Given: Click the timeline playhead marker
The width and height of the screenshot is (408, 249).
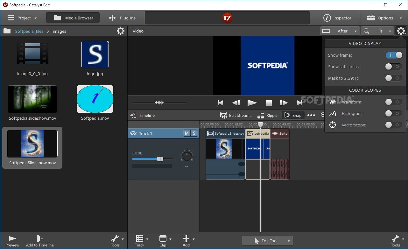Looking at the screenshot, I should (260, 125).
